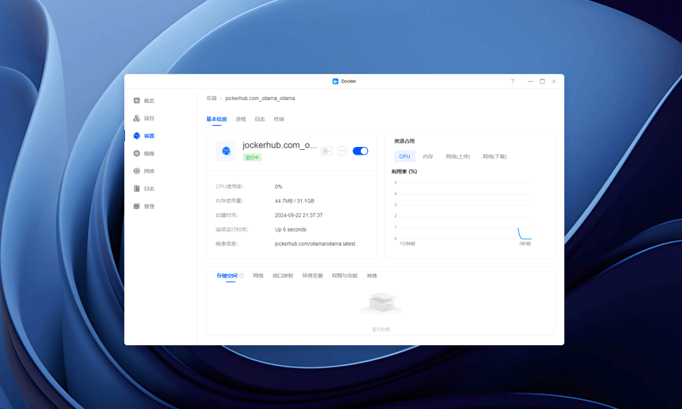Maximize the Docker window
The image size is (682, 409).
pyautogui.click(x=542, y=81)
